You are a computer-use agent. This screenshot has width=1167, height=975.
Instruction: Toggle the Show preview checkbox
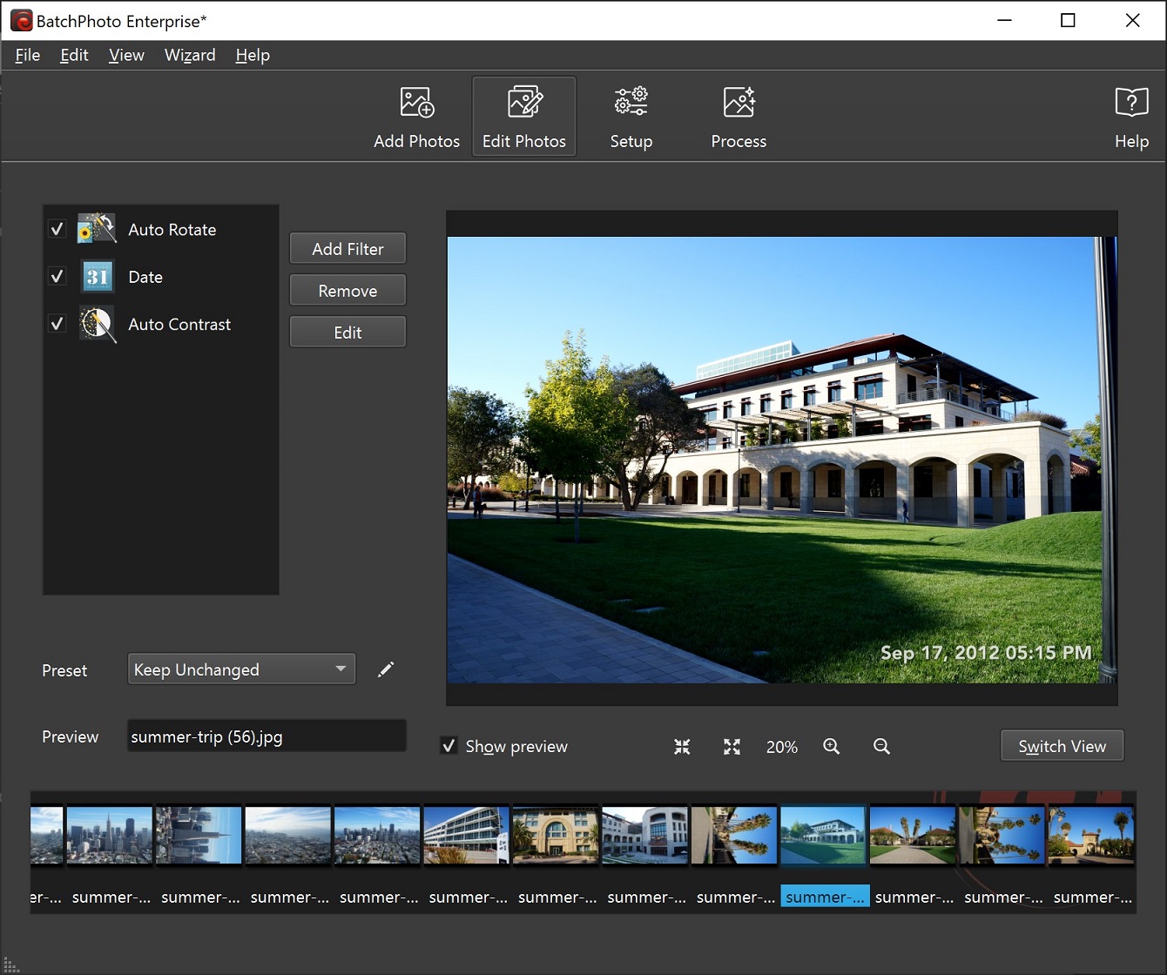449,745
